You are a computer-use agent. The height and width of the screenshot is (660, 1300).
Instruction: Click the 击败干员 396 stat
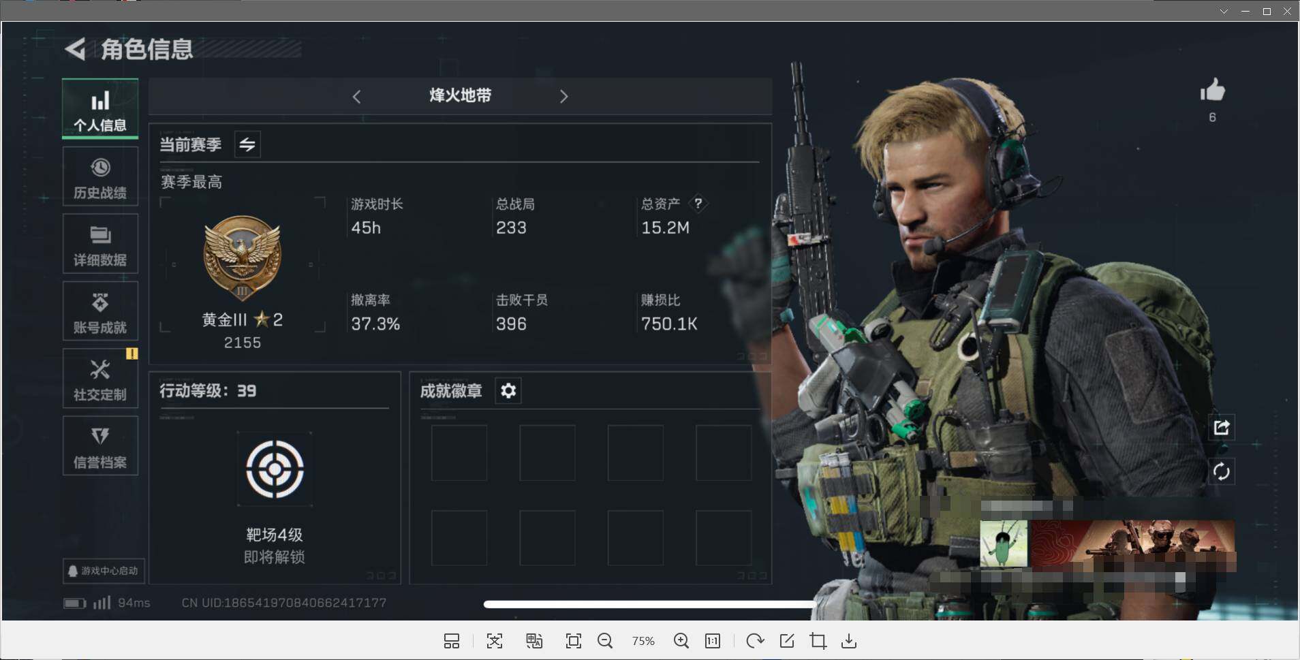click(x=522, y=313)
